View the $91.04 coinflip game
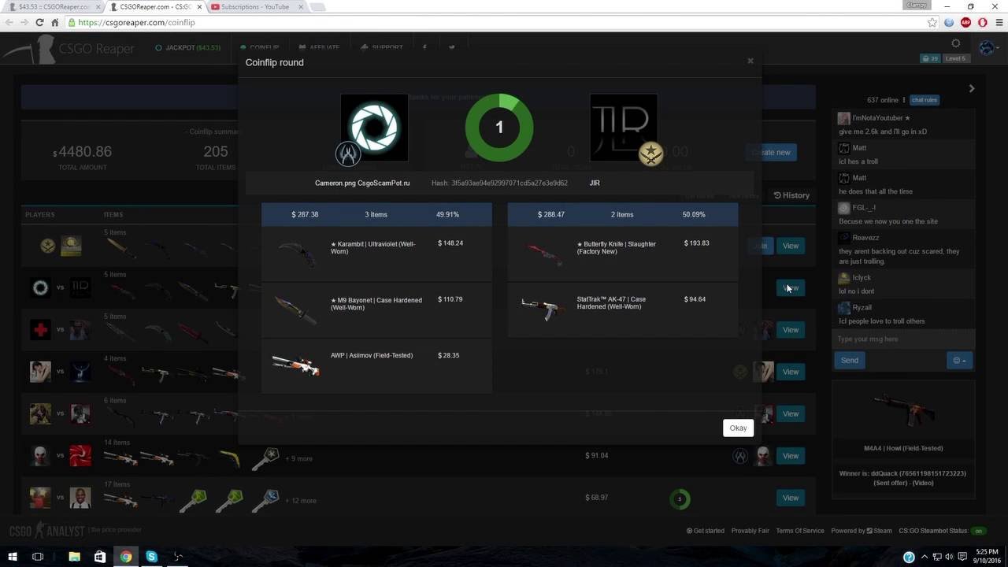1008x567 pixels. coord(790,456)
